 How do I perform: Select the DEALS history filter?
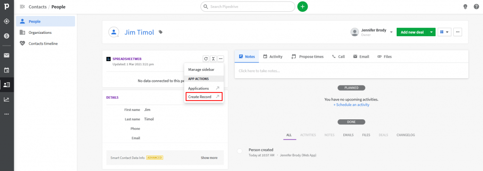[383, 135]
